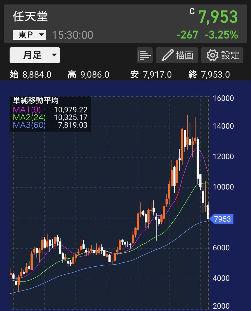Expand the 東P market dropdown
The height and width of the screenshot is (311, 251).
[29, 35]
